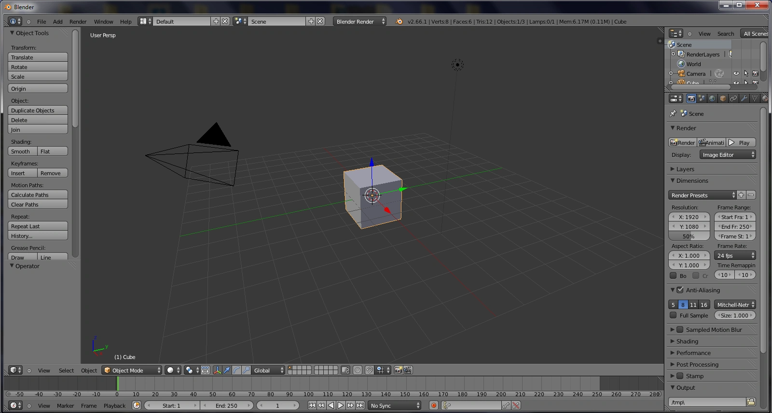This screenshot has width=772, height=413.
Task: Open the Add menu in the info header
Action: [x=57, y=21]
